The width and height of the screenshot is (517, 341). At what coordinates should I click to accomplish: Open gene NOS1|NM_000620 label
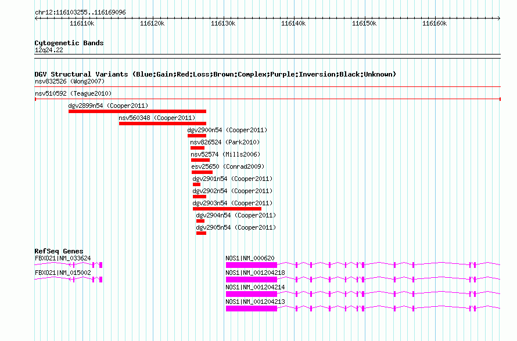[250, 259]
